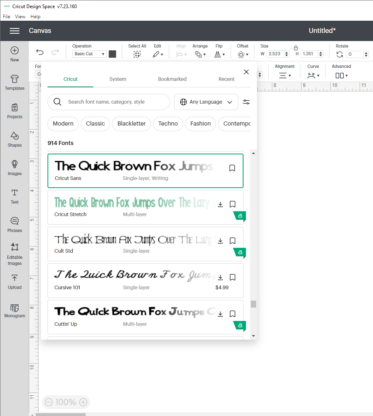
Task: Bookmark the Cricut Sans font
Action: tap(232, 168)
